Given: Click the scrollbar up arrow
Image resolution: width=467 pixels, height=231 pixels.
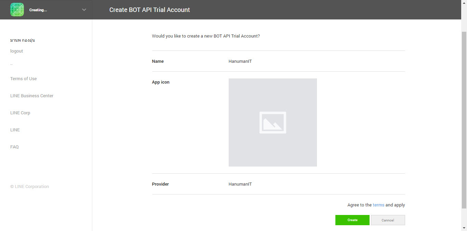Looking at the screenshot, I should click(464, 3).
